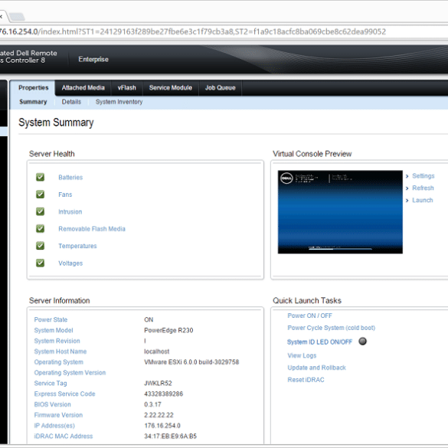
Task: Click the PowerEdge R230 model value
Action: click(x=168, y=330)
